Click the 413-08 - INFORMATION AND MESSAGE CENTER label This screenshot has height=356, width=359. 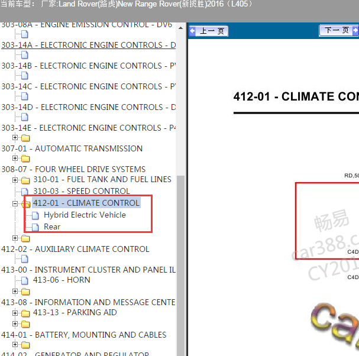88,302
